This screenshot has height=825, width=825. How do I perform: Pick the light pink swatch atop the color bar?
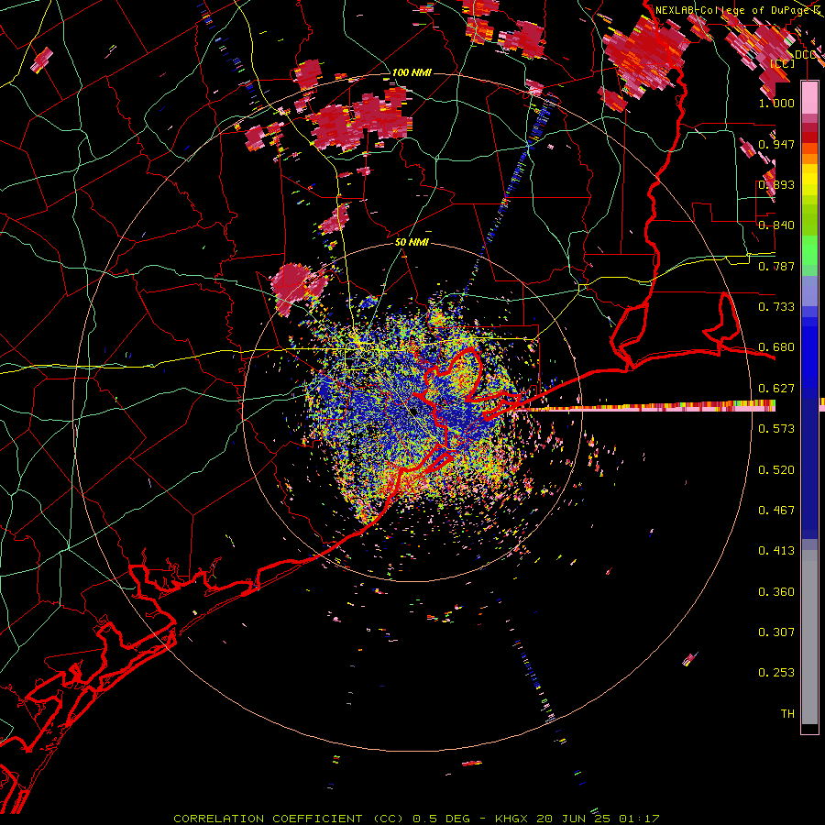pyautogui.click(x=809, y=97)
